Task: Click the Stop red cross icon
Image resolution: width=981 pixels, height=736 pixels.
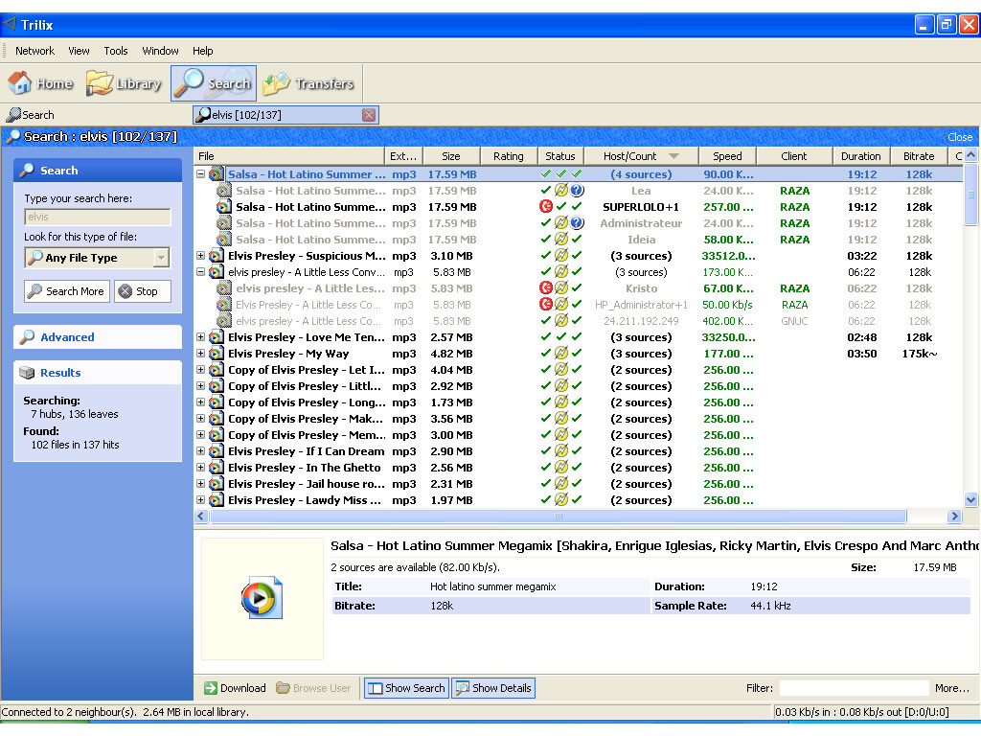Action: 125,291
